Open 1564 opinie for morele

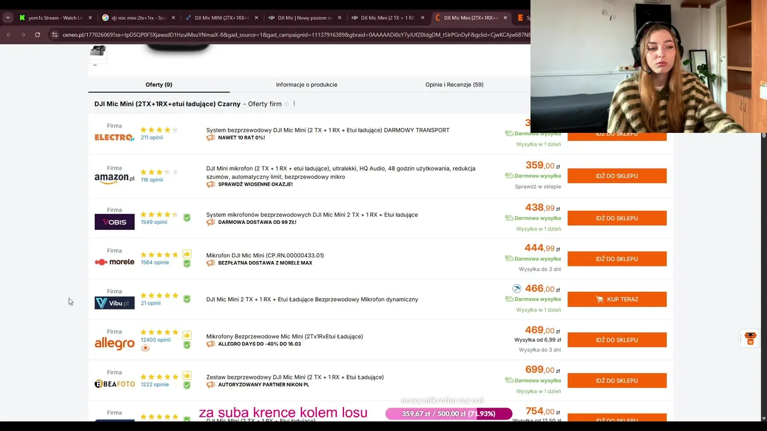[x=155, y=262]
